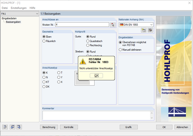Click the warning icon in the error dialog
The height and width of the screenshot is (136, 193).
point(83,61)
